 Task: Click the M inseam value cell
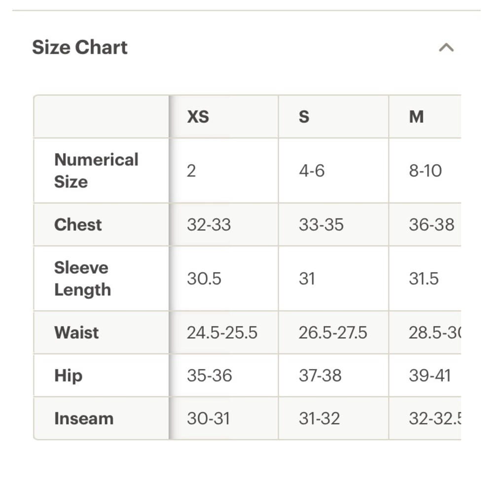coord(425,419)
